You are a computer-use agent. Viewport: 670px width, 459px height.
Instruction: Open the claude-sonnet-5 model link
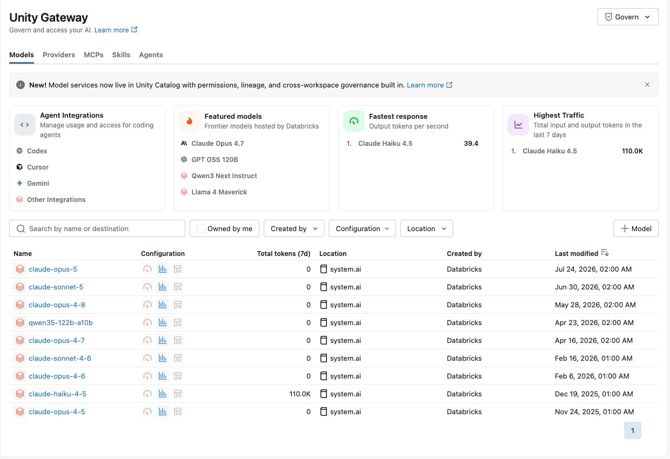56,287
